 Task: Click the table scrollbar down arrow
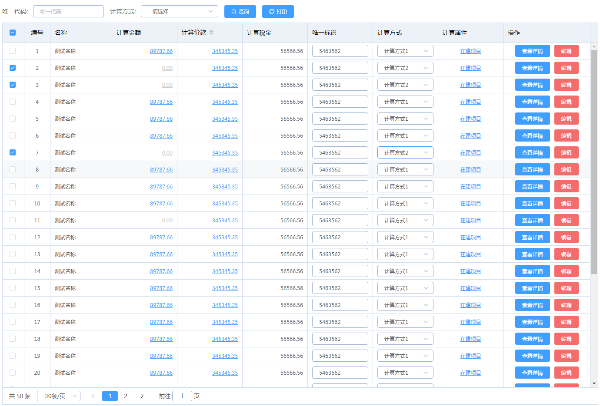coord(594,383)
